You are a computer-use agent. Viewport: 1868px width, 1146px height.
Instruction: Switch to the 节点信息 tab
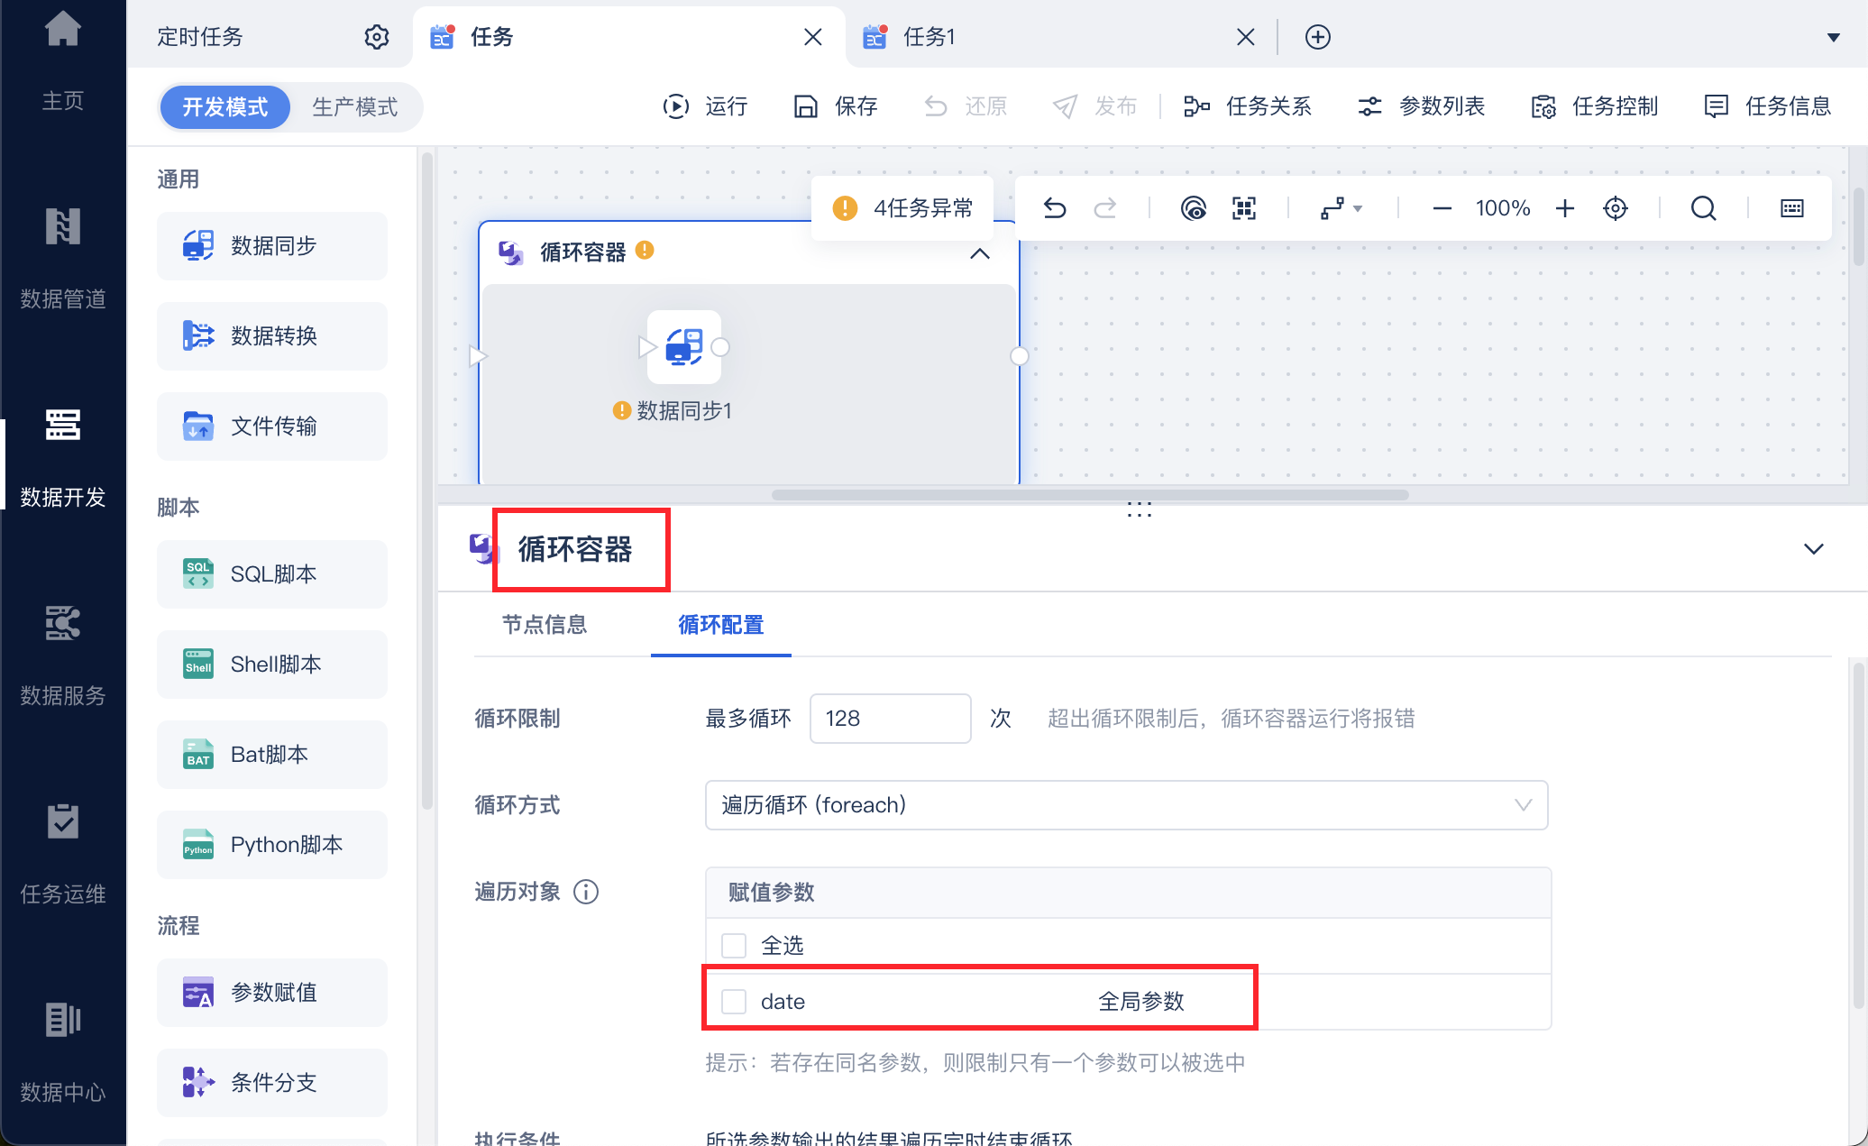(545, 625)
